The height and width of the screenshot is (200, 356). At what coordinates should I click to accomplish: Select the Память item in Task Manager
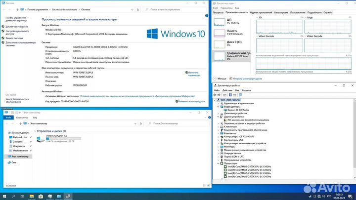tap(231, 33)
